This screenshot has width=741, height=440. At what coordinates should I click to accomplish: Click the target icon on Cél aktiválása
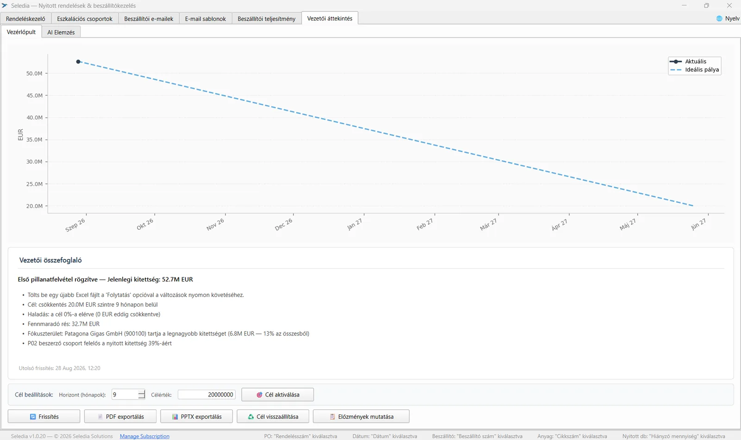click(x=259, y=395)
